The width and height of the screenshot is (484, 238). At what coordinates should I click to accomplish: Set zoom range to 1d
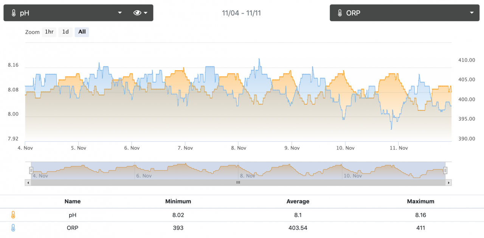coord(65,32)
